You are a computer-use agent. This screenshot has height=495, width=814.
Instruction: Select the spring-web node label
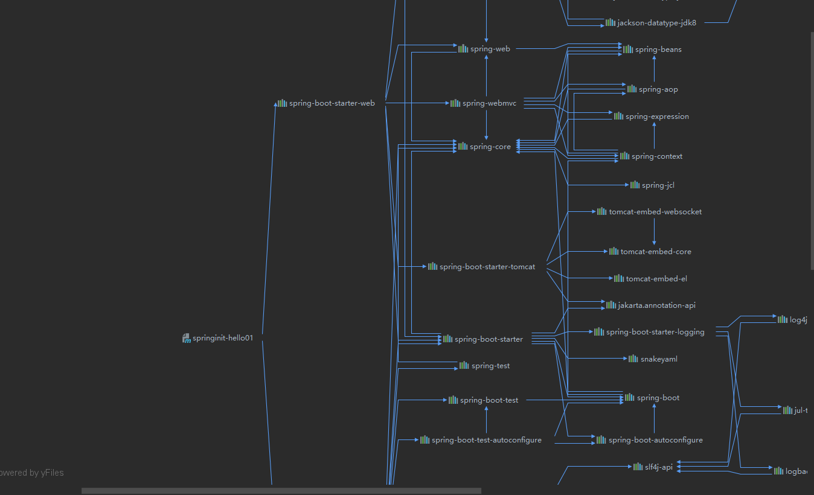click(x=490, y=49)
